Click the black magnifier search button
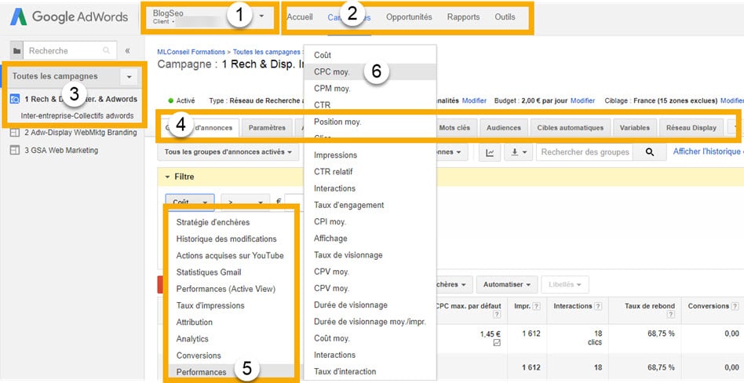The image size is (744, 383). (650, 152)
